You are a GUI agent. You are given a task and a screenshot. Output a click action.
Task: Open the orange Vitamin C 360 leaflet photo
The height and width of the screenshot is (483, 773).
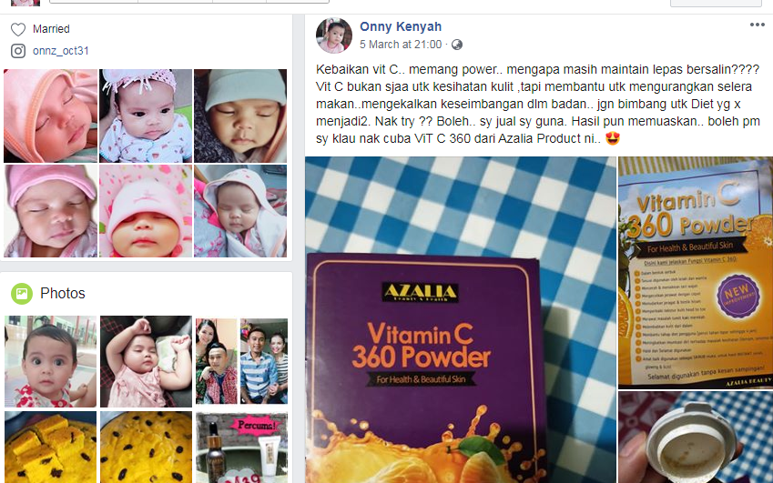coord(696,272)
